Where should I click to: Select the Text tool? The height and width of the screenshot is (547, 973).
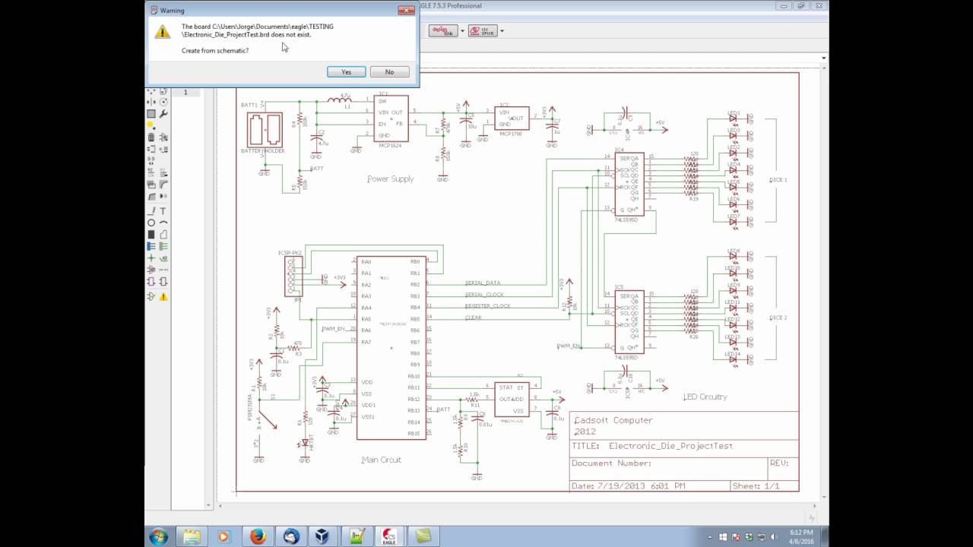[x=163, y=210]
